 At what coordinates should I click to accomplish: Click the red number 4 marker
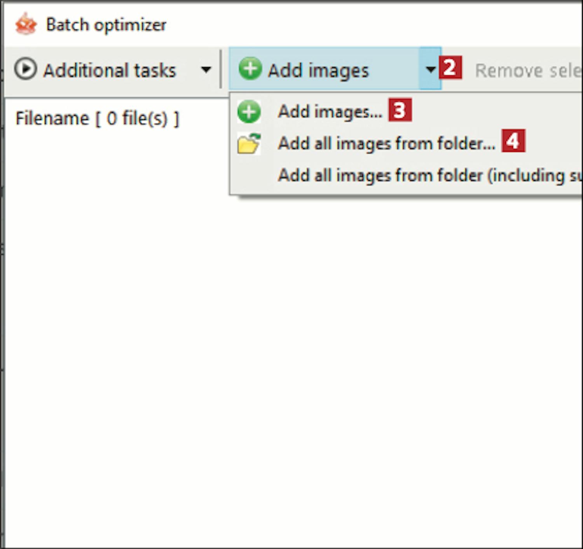pyautogui.click(x=513, y=141)
